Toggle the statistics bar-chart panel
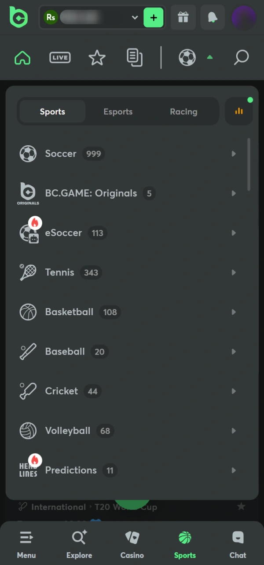This screenshot has width=264, height=565. pos(239,111)
